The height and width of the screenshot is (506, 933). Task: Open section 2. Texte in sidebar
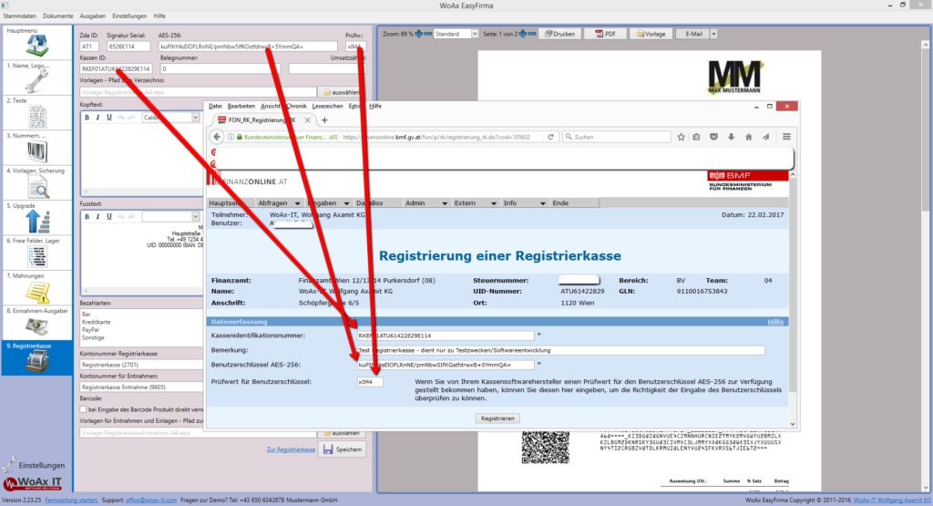[36, 112]
